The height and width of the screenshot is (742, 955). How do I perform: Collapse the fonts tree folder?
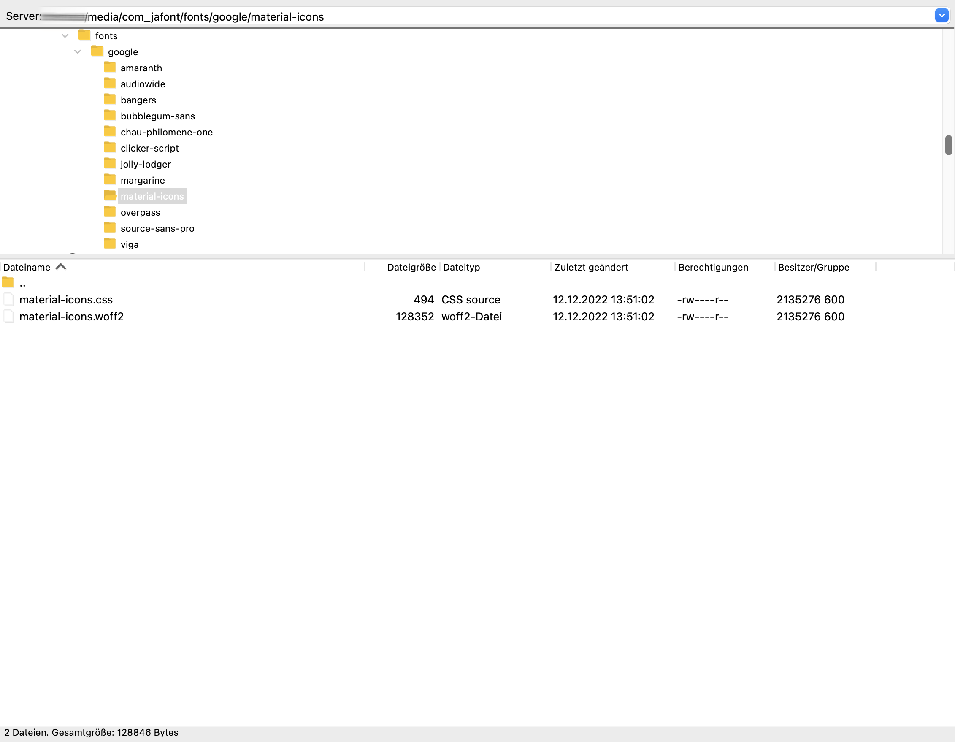pos(65,36)
